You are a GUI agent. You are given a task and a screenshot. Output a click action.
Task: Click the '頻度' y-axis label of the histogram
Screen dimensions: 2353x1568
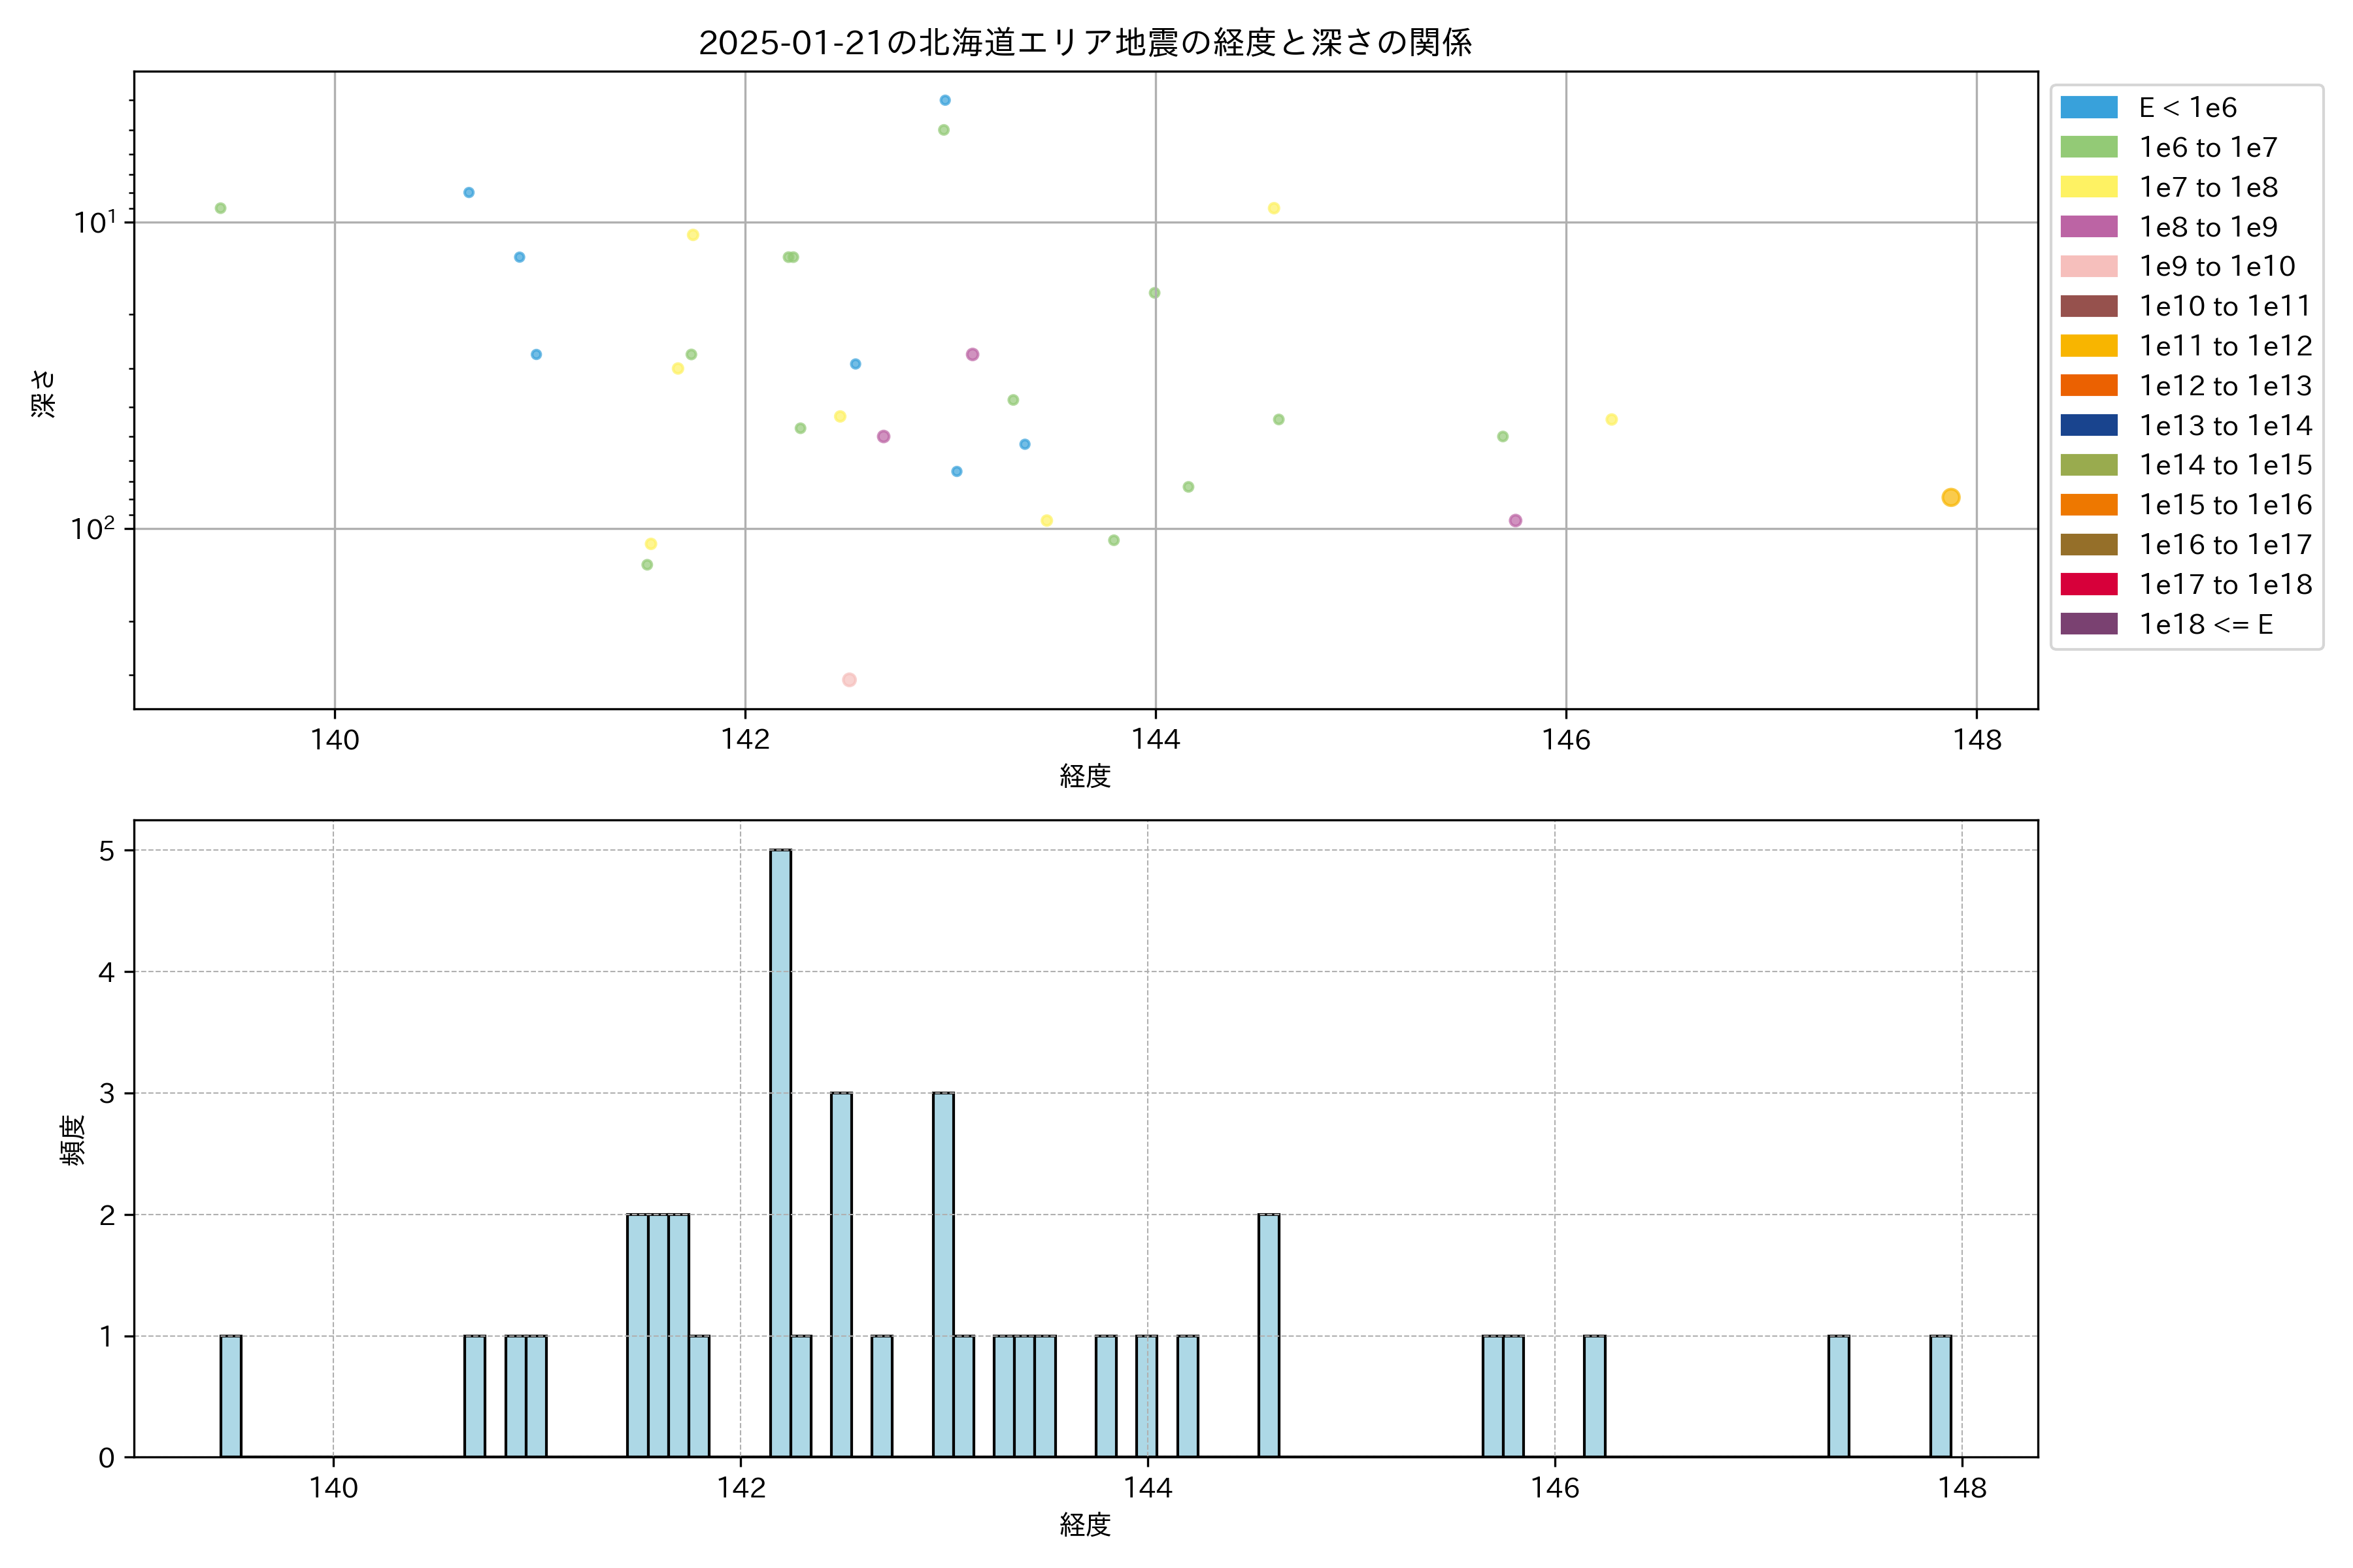73,1140
